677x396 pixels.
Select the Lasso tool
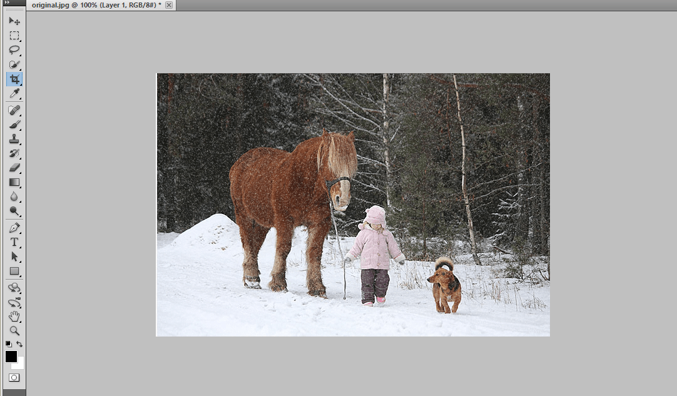pos(14,49)
